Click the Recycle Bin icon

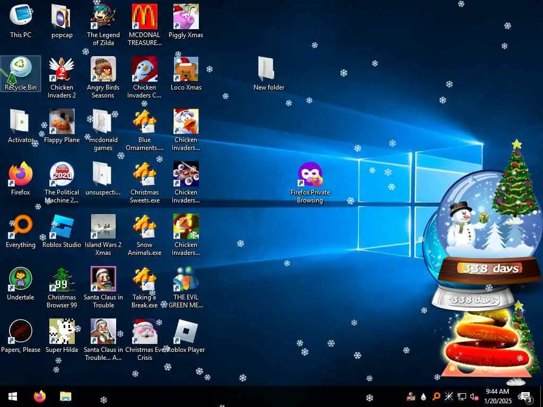tap(21, 74)
